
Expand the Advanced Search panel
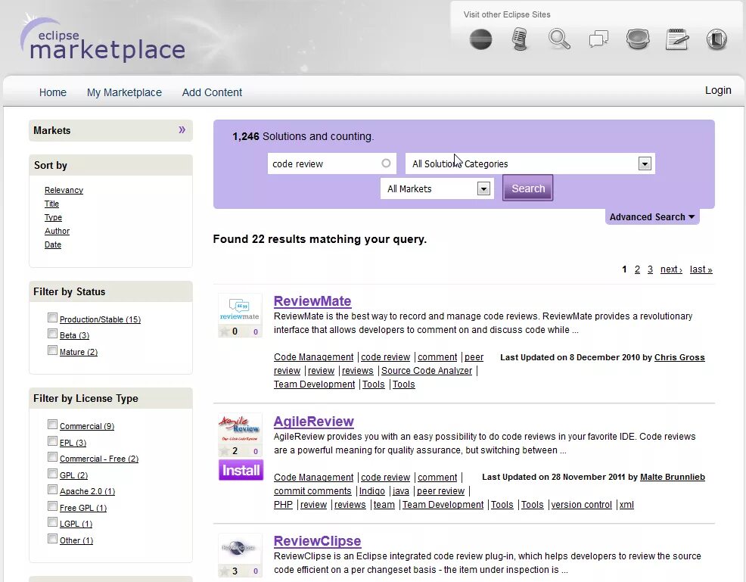[651, 217]
